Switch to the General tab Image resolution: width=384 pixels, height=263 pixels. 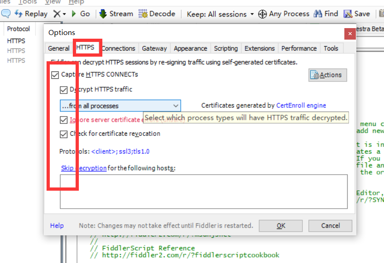(x=59, y=48)
